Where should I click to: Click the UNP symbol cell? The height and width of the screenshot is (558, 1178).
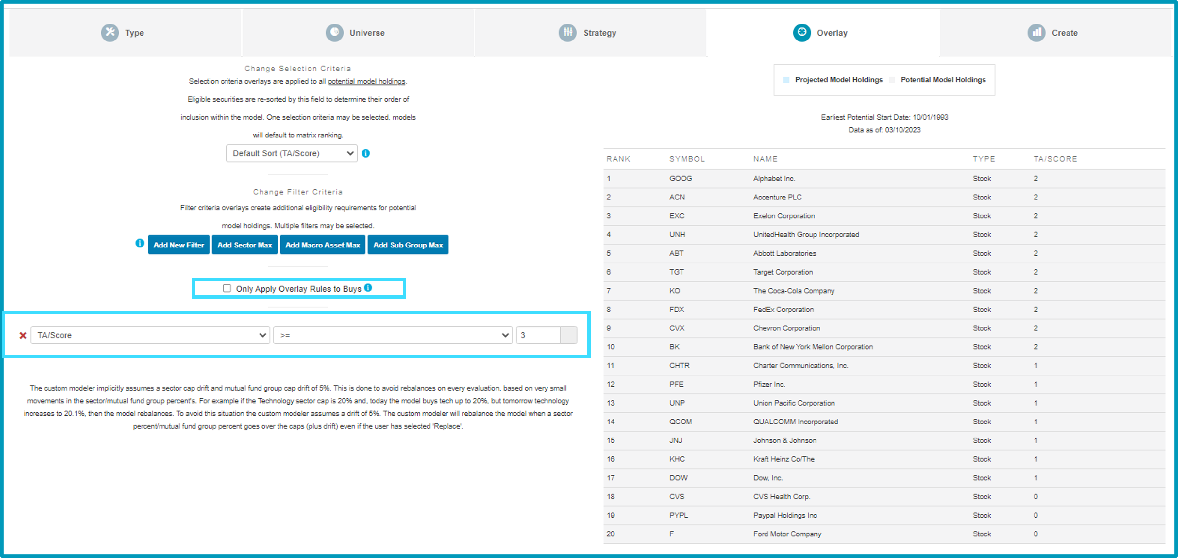tap(677, 403)
